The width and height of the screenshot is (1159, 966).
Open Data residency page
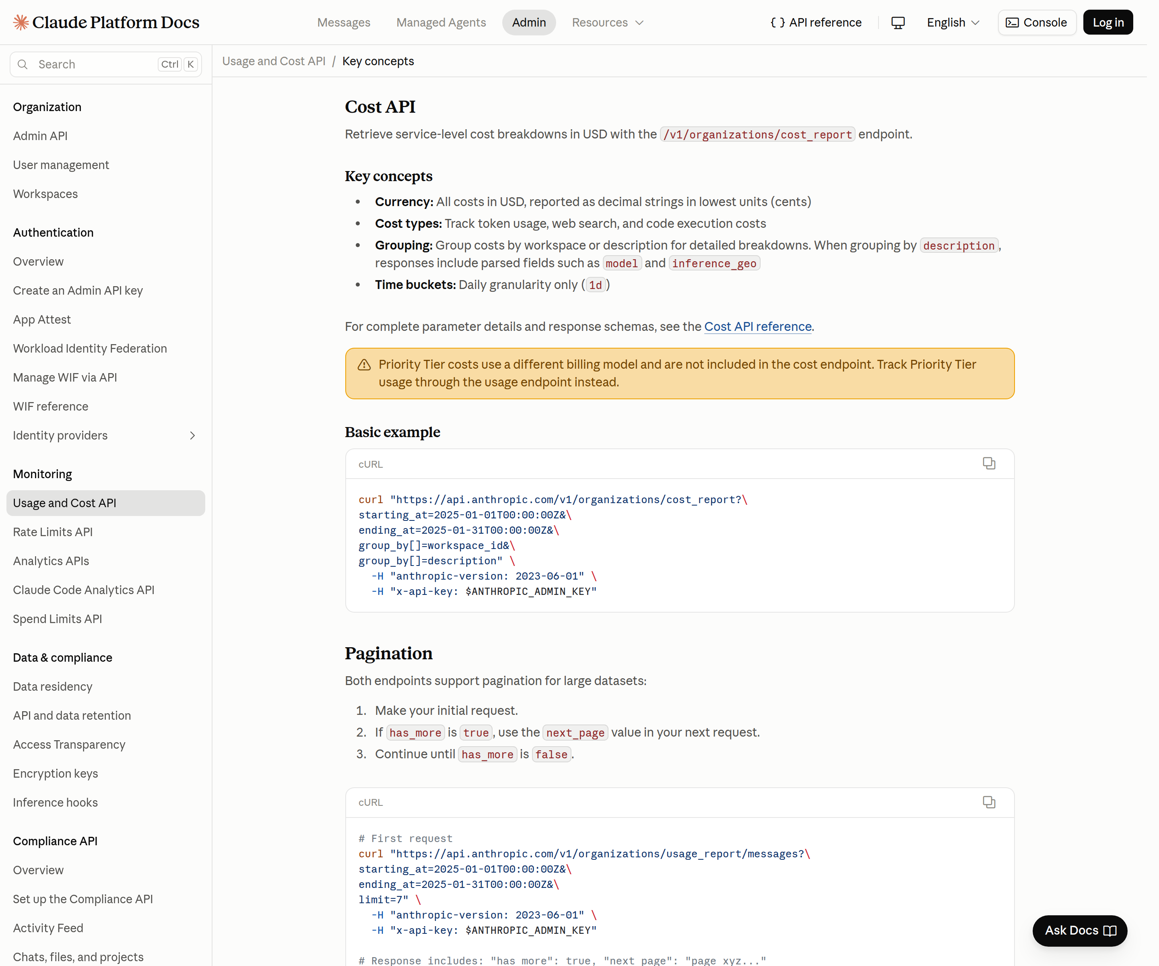pyautogui.click(x=54, y=694)
